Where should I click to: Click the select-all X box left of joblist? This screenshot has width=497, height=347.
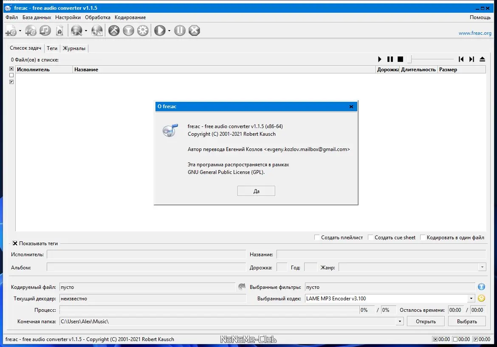(x=11, y=69)
